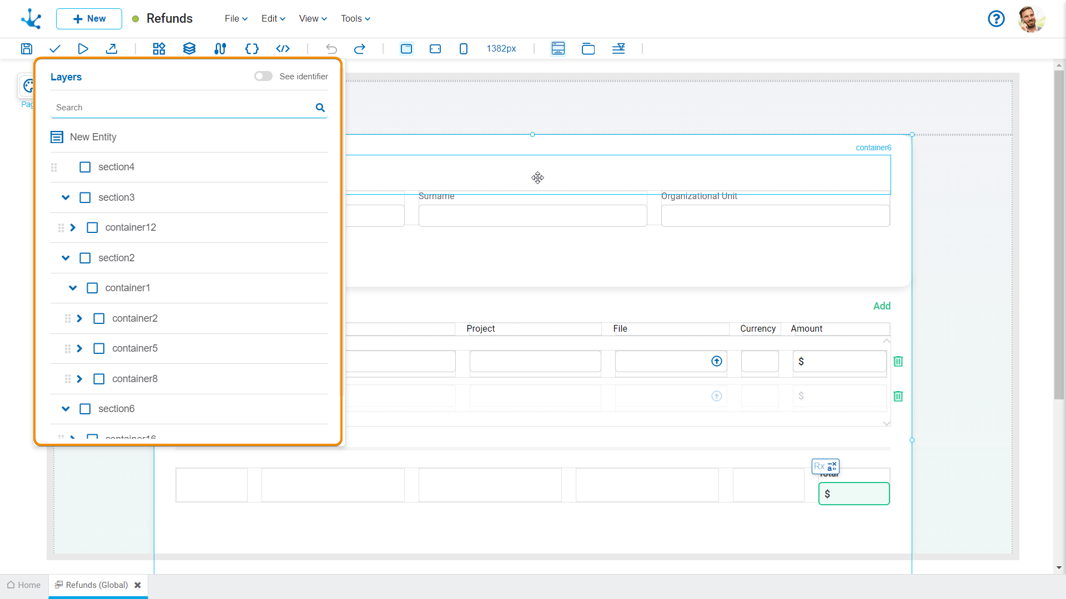
Task: Click the New button
Action: coord(89,19)
